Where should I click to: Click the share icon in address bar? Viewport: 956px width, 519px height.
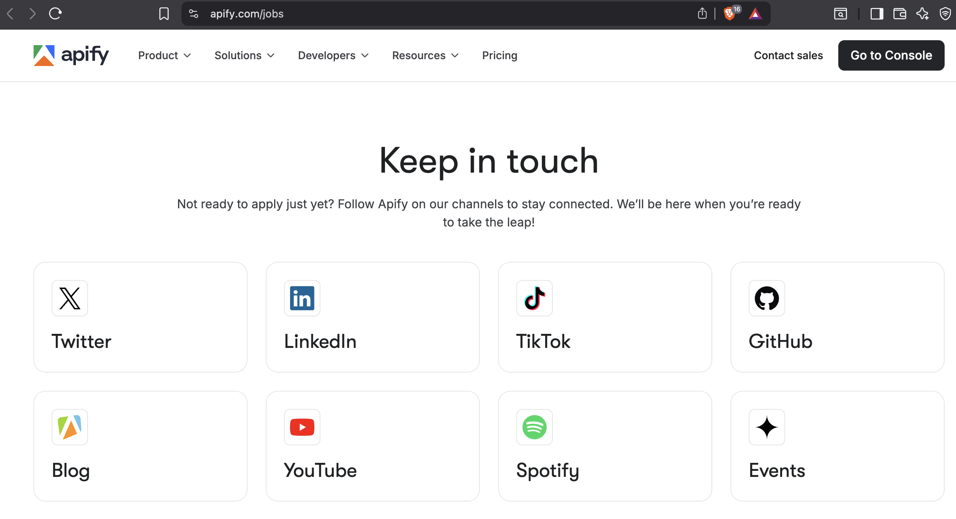pyautogui.click(x=702, y=14)
